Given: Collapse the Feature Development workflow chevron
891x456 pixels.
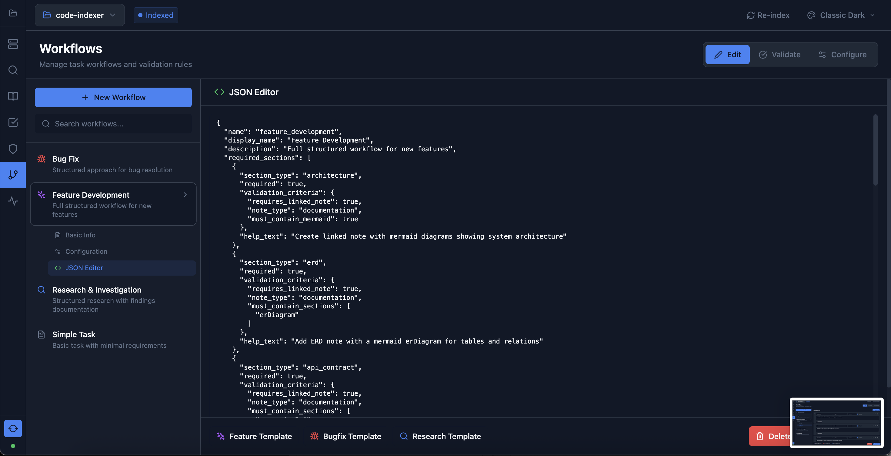Looking at the screenshot, I should tap(185, 195).
